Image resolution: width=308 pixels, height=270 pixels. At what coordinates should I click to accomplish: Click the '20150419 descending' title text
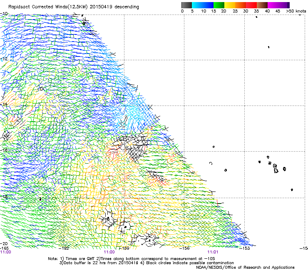(x=114, y=7)
